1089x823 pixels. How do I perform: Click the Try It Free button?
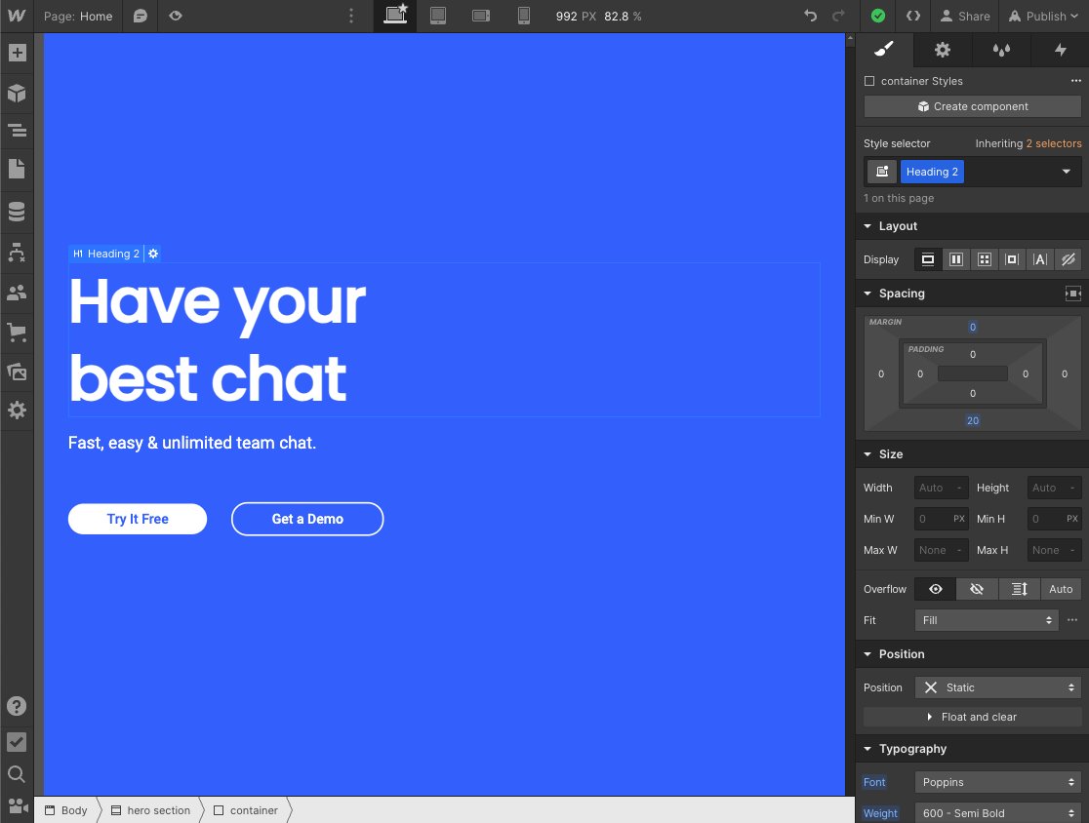(138, 519)
